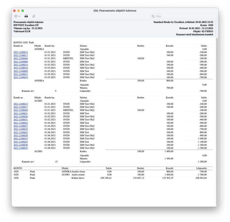Open transaction 2021.2100025
The height and width of the screenshot is (222, 230).
tap(20, 142)
